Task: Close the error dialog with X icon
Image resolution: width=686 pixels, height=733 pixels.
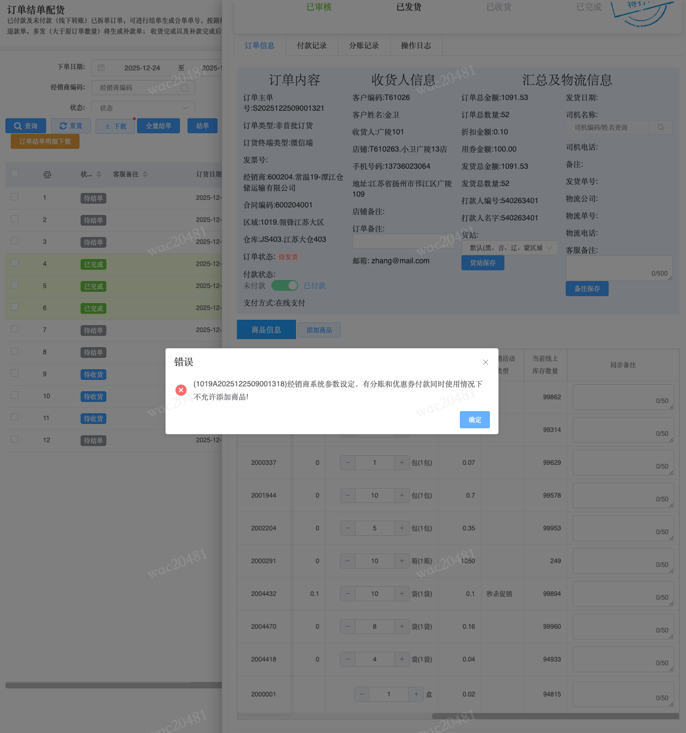Action: (486, 362)
